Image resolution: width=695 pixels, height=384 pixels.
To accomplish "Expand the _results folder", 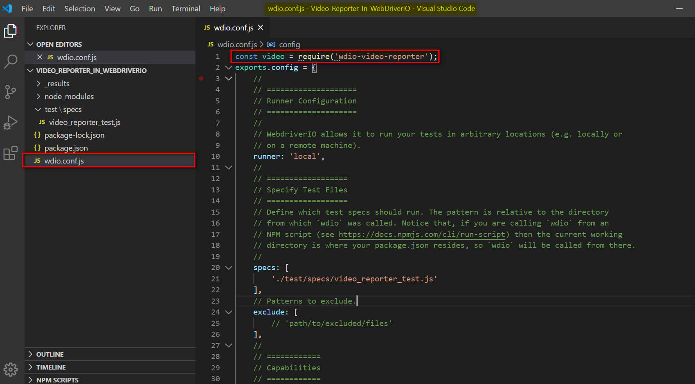I will click(x=38, y=84).
